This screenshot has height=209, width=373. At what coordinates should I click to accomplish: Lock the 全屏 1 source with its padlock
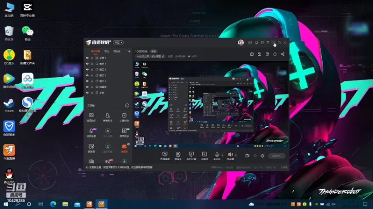pos(92,58)
